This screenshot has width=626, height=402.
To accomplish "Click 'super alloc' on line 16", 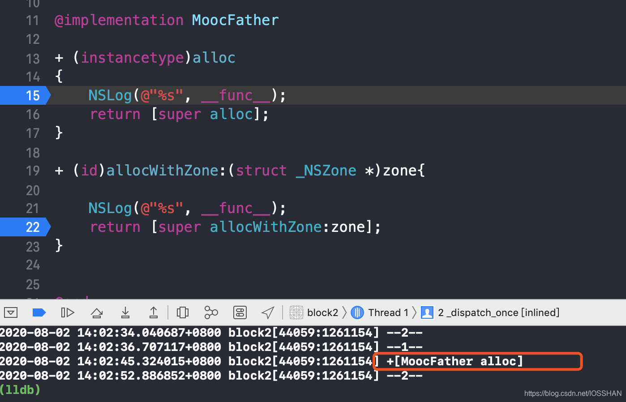I will tap(206, 114).
